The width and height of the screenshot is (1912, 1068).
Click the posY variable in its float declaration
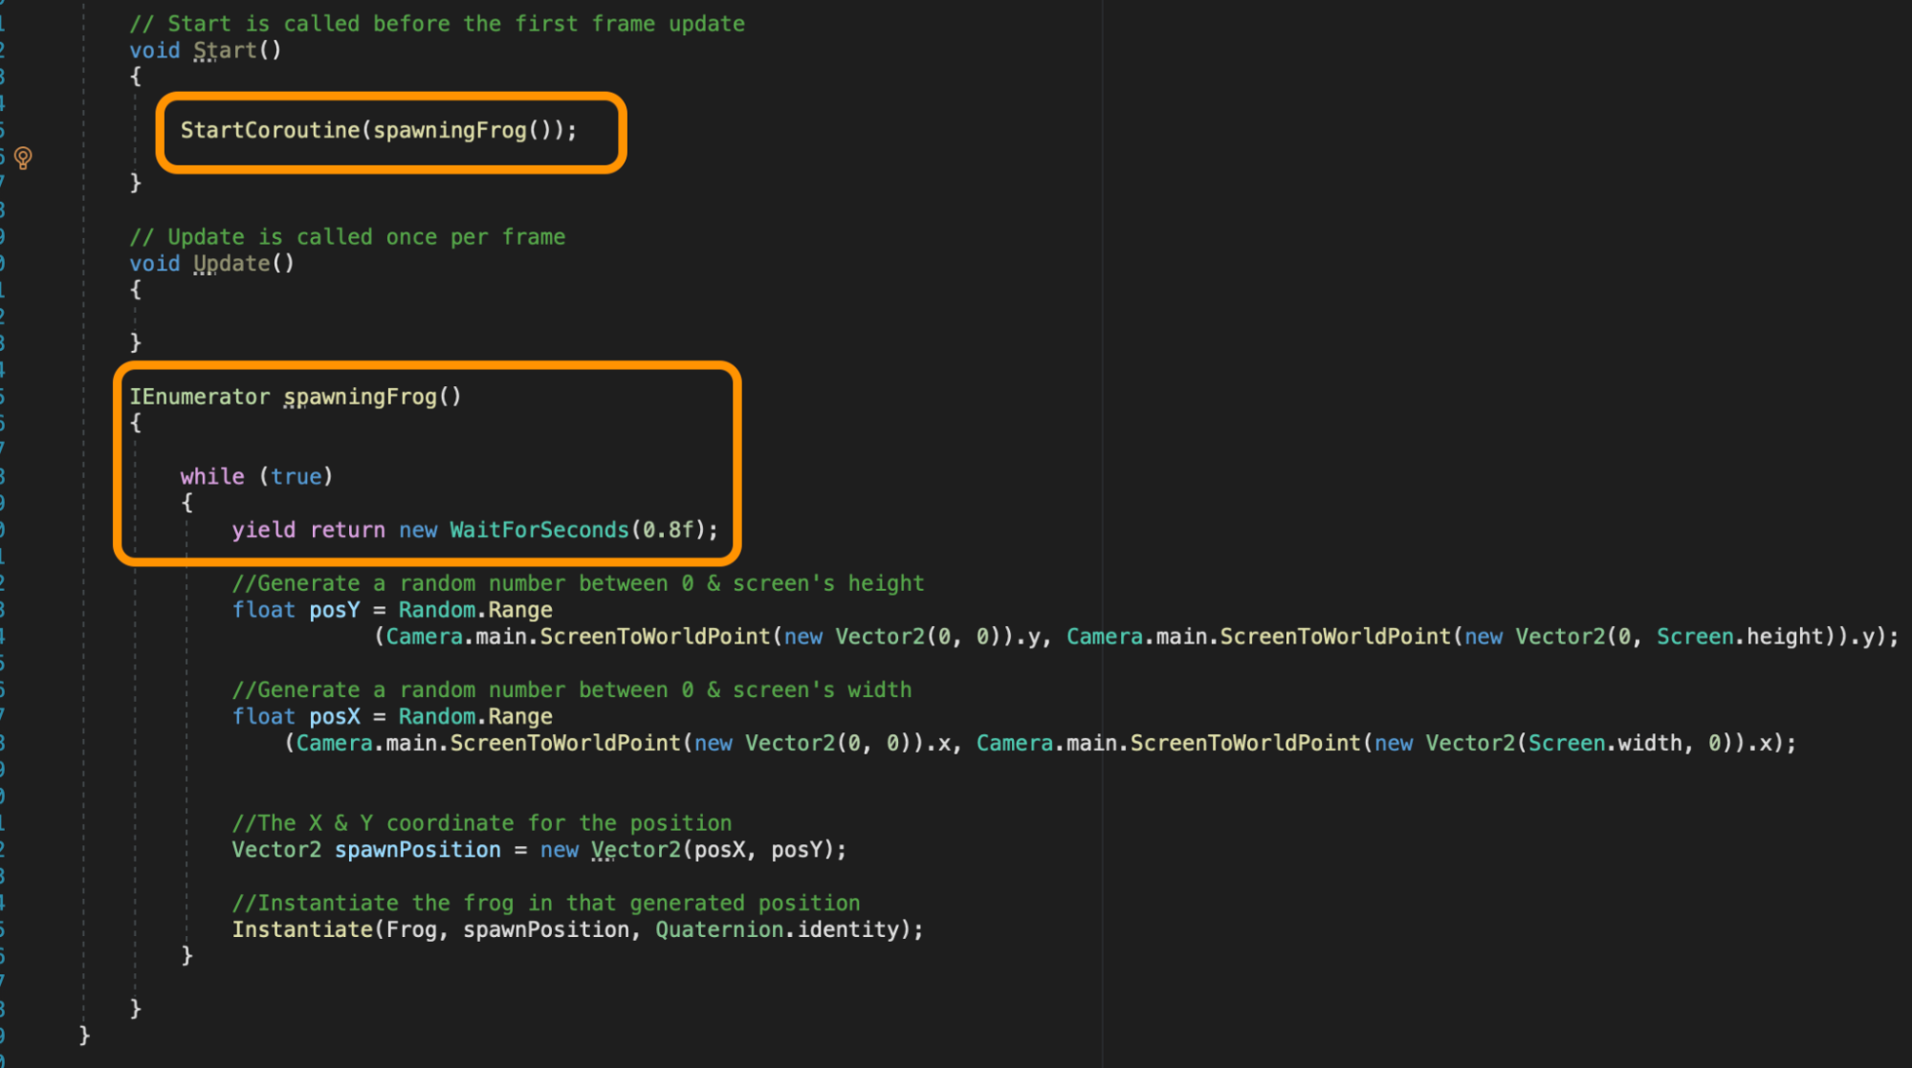334,610
